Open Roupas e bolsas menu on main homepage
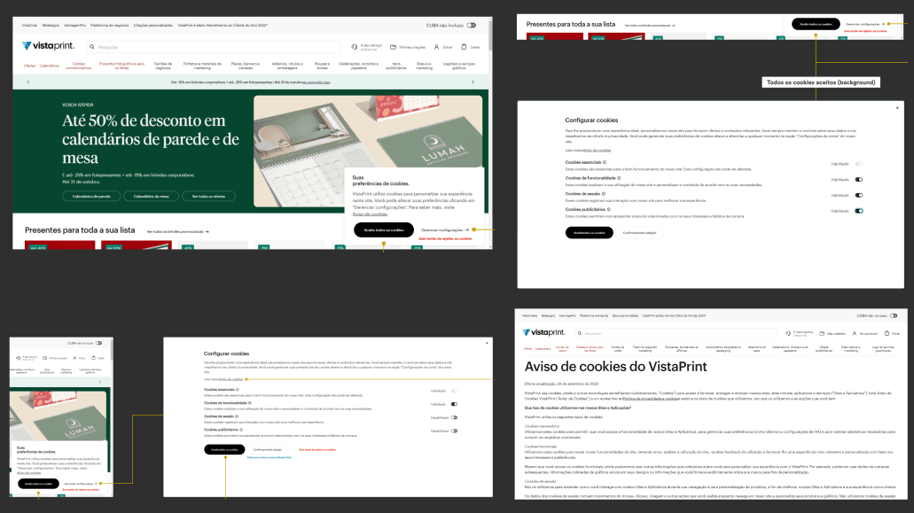The image size is (914, 513). point(322,66)
